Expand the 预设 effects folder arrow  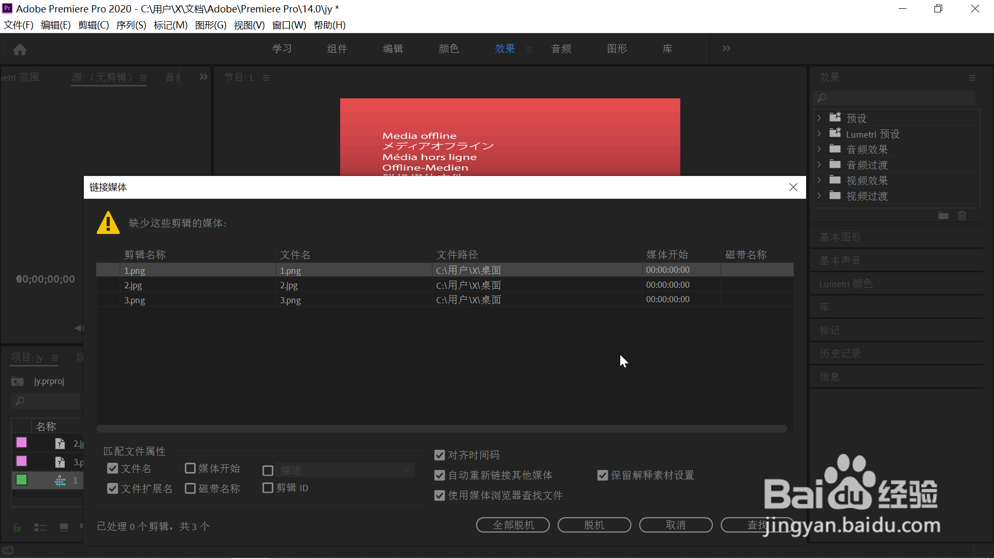click(x=819, y=118)
